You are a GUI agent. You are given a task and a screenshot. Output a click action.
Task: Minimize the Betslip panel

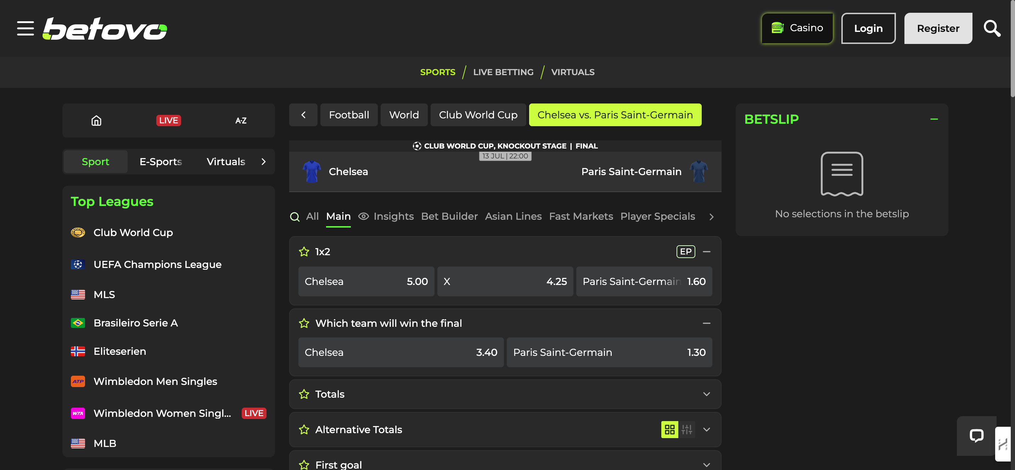(934, 119)
